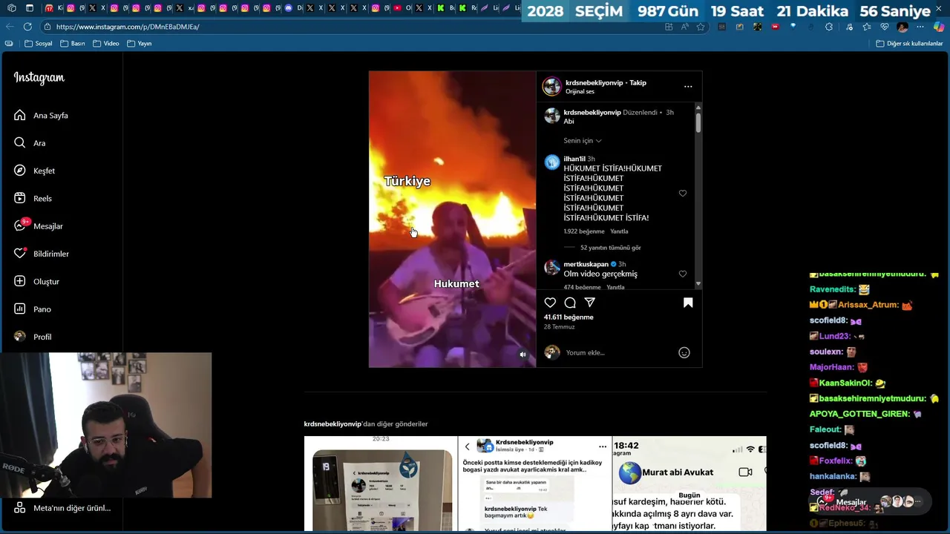The image size is (950, 534).
Task: Open krdsnebekliyonvip link above more posts
Action: click(x=332, y=424)
